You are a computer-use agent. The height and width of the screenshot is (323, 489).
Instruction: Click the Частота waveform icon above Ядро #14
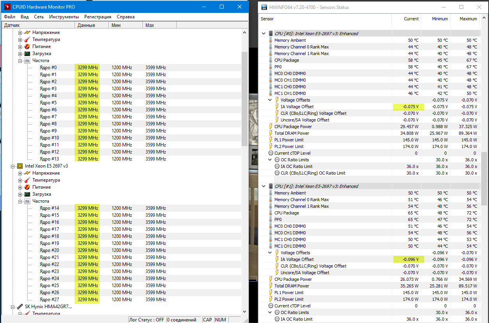pyautogui.click(x=27, y=201)
